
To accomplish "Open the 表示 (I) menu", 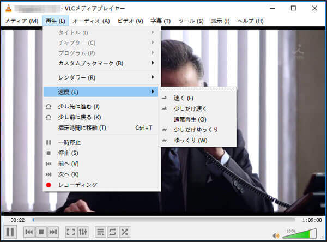I will click(x=220, y=21).
